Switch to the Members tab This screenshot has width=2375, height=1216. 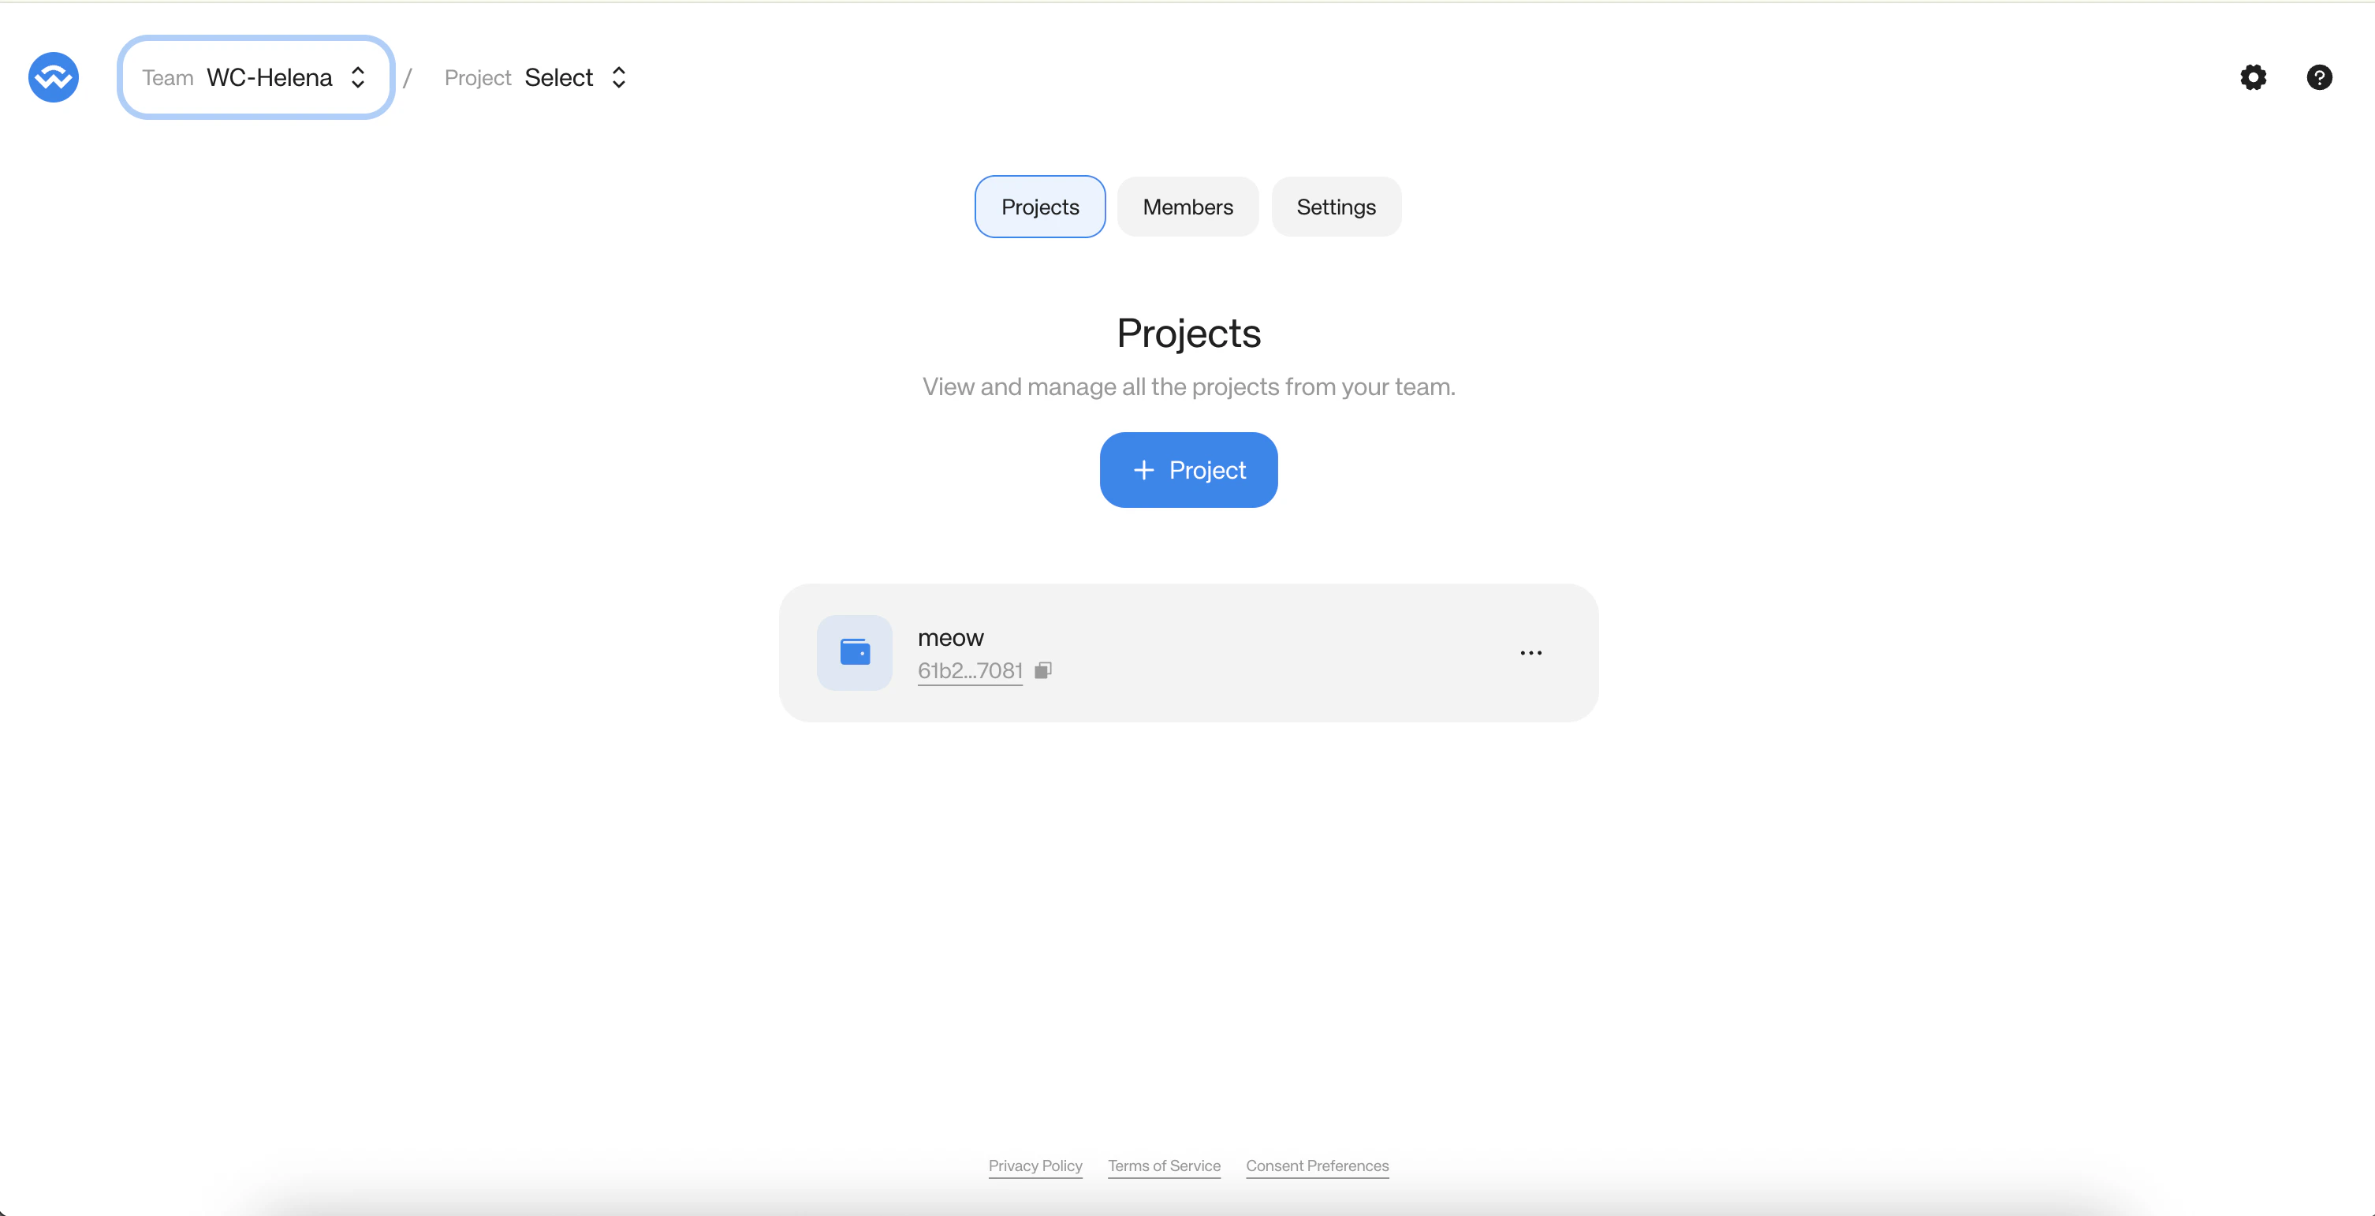click(x=1187, y=207)
